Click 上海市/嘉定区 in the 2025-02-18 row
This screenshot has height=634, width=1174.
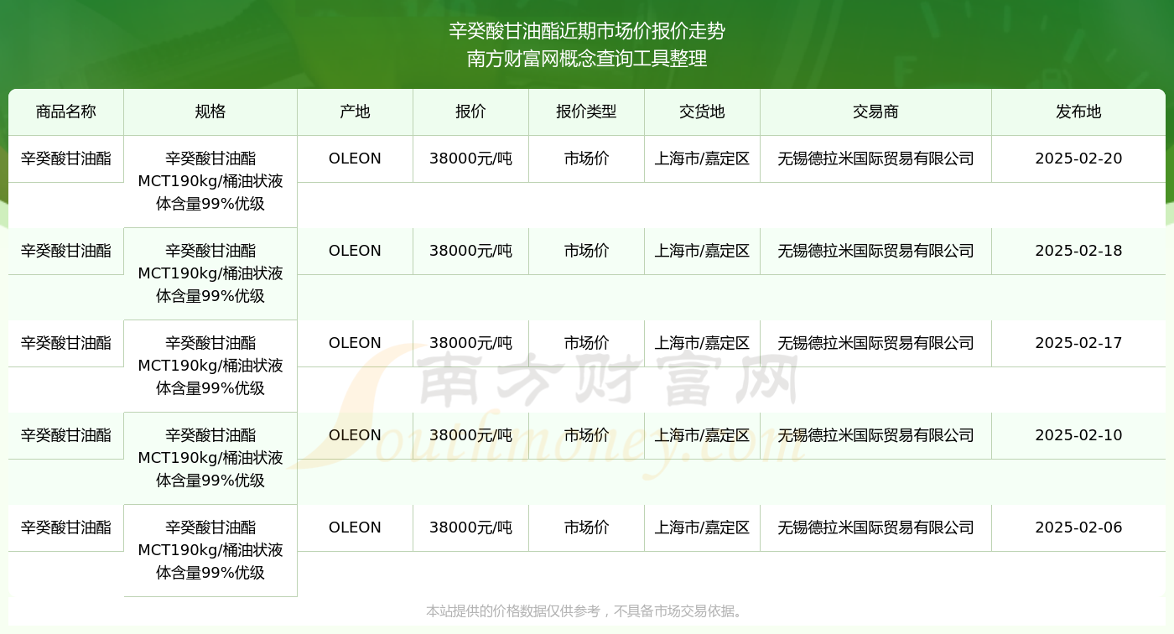(702, 251)
